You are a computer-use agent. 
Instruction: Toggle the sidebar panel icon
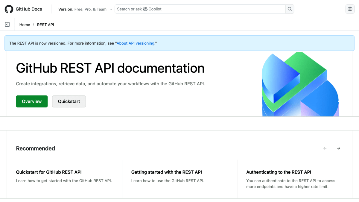click(x=7, y=25)
